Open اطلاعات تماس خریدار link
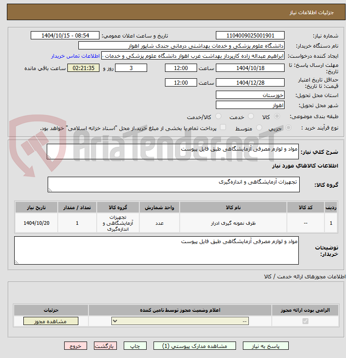Viewport: 346px width, 358px height. coord(76,56)
